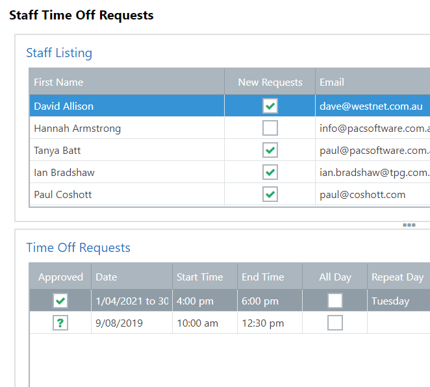
Task: Check All Day box for 9/08/2019 request
Action: [x=335, y=323]
